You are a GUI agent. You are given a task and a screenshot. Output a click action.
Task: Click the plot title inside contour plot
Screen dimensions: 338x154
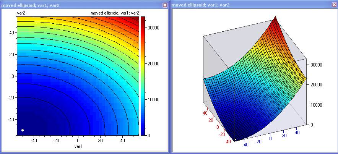[x=114, y=13]
